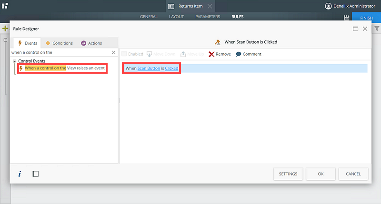
Task: Clear the event search text
Action: (113, 52)
